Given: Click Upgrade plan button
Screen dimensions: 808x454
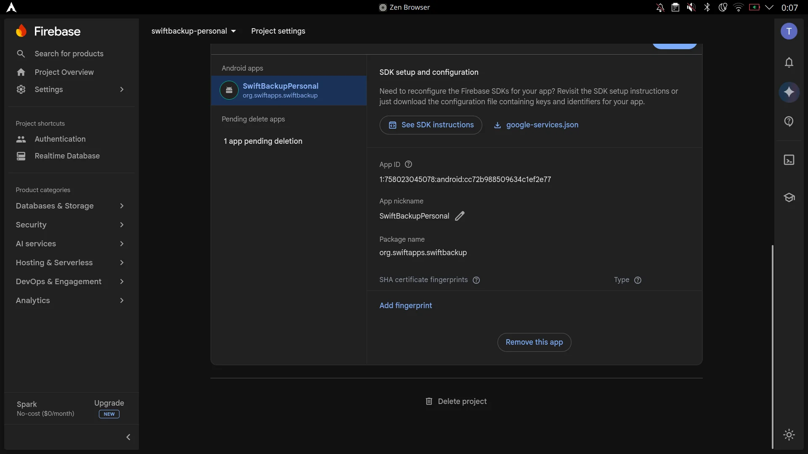Looking at the screenshot, I should 109,408.
